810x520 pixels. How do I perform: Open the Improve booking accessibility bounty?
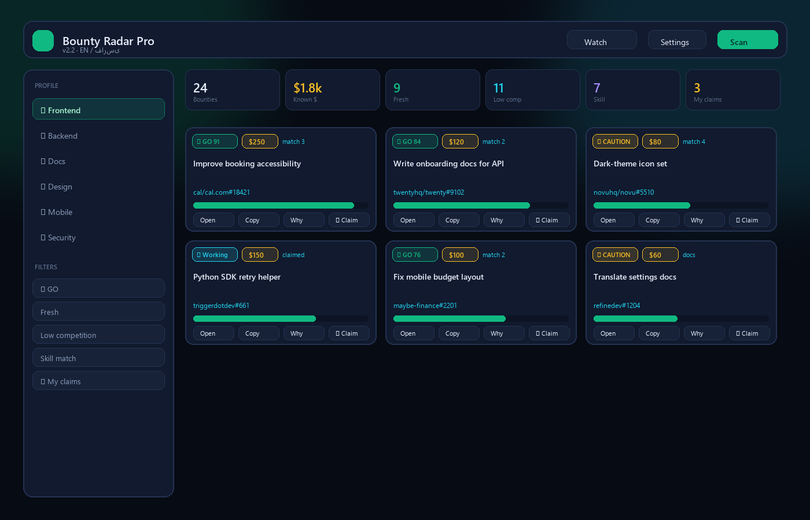[x=213, y=220]
